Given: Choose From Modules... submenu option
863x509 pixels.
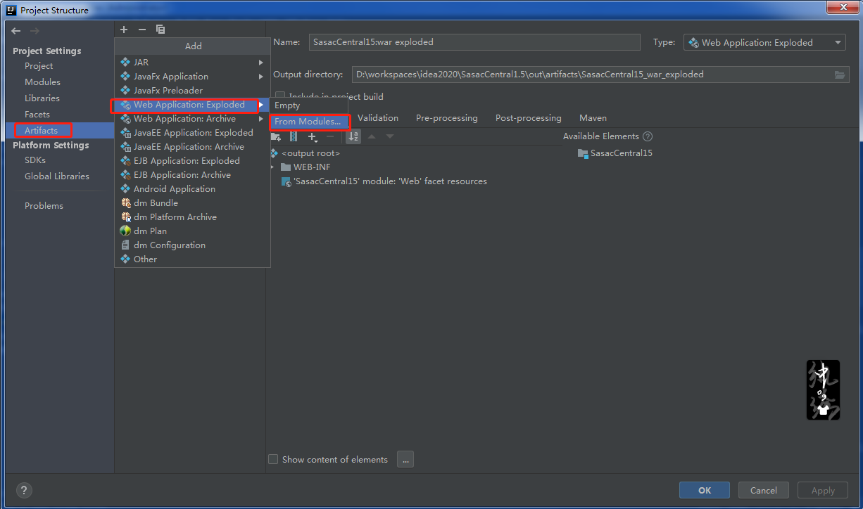Looking at the screenshot, I should pos(309,122).
